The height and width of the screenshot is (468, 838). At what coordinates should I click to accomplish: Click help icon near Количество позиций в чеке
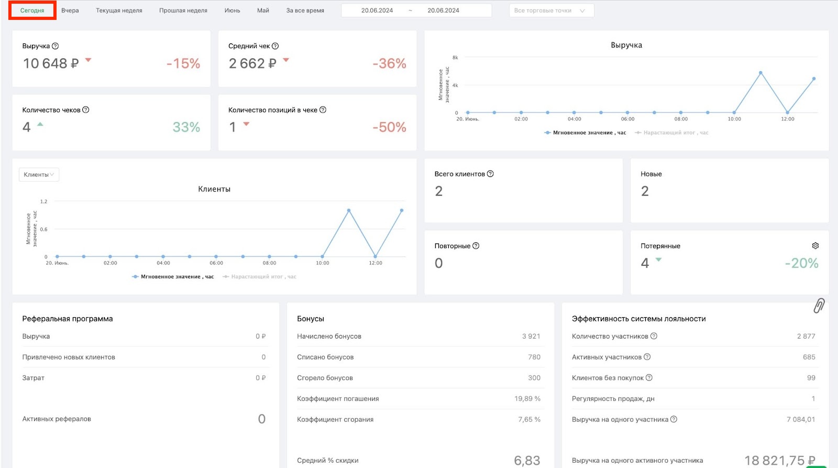point(323,110)
